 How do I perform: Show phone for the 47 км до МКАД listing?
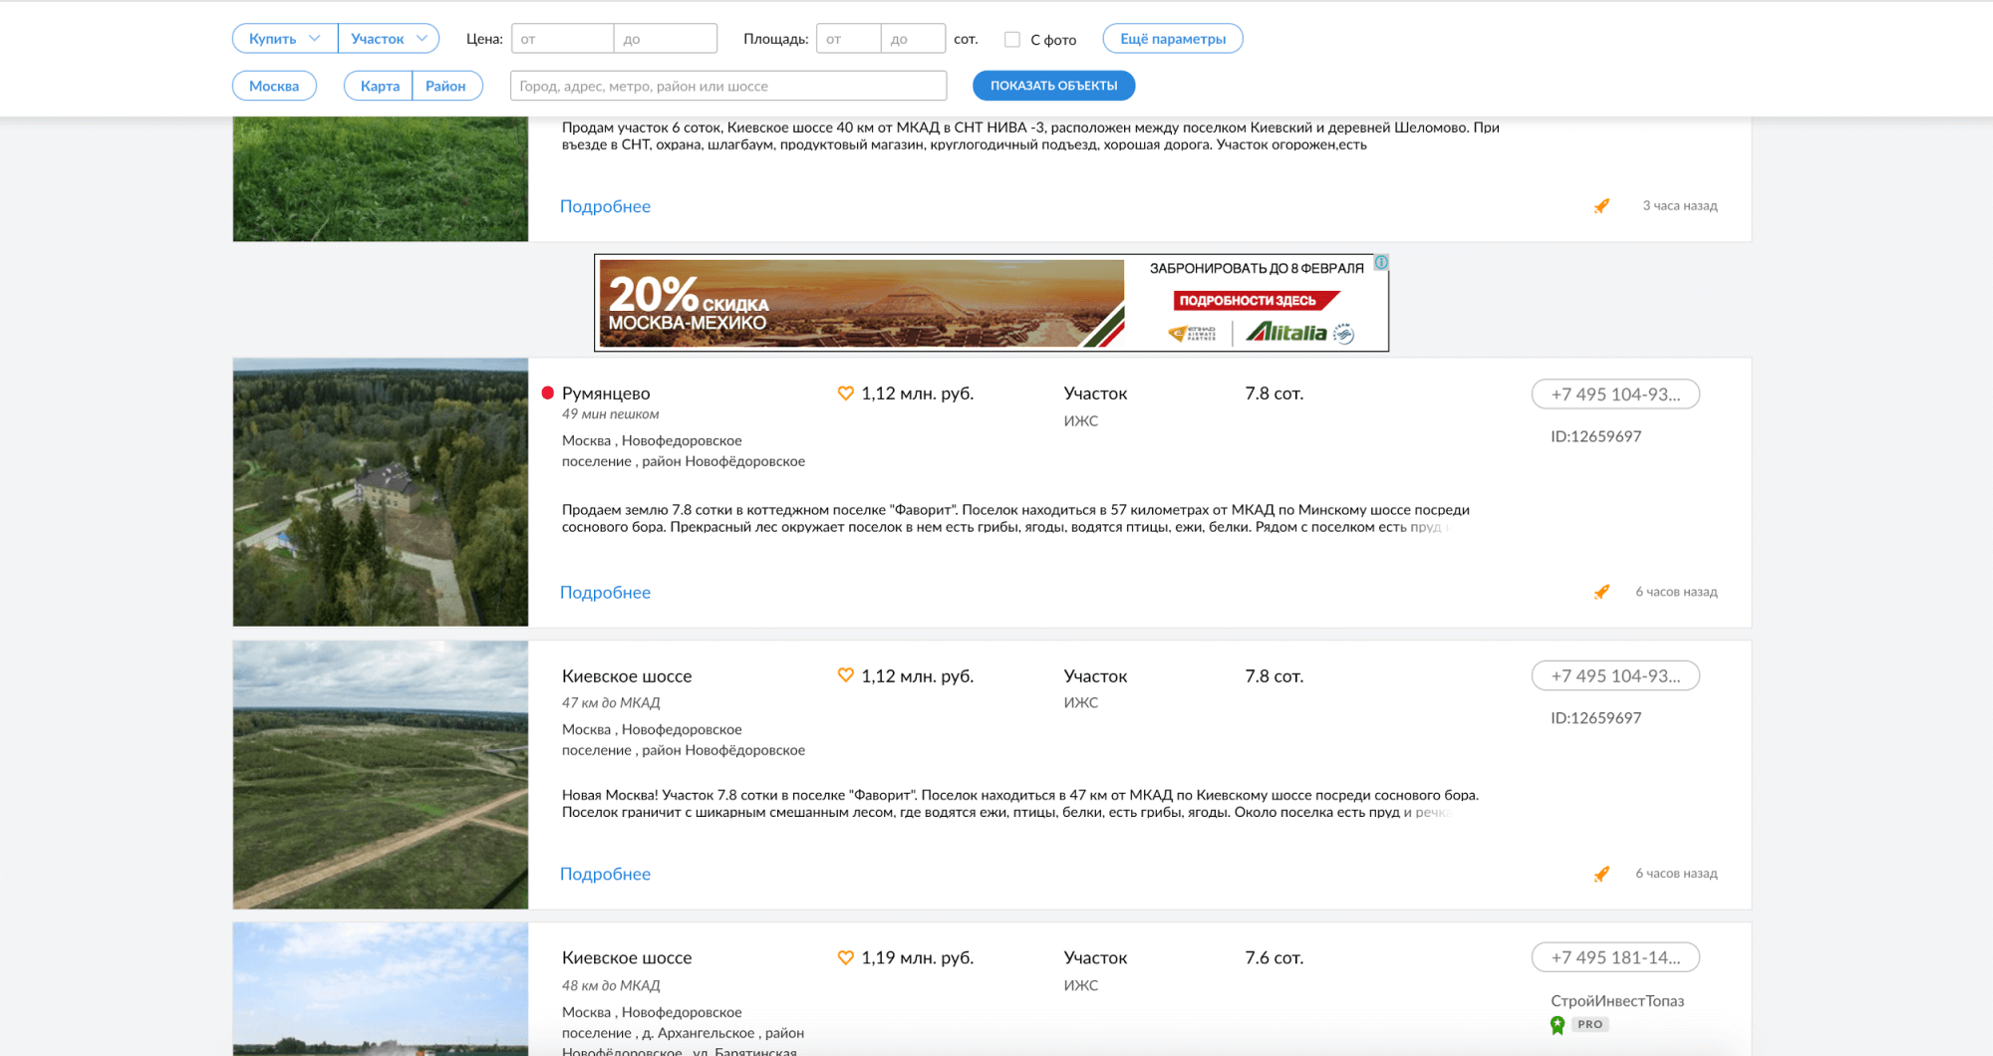[1615, 676]
